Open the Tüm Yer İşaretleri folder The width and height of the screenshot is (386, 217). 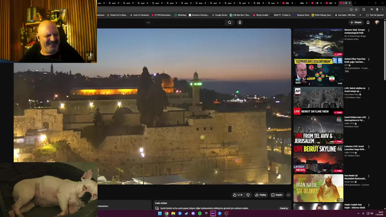coord(375,15)
